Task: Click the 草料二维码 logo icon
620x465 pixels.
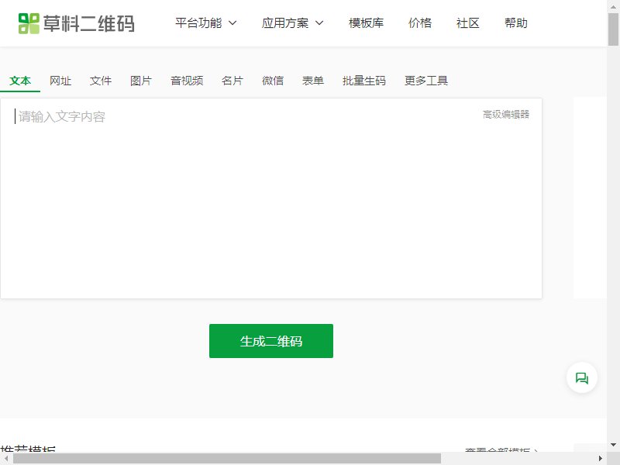Action: 29,23
